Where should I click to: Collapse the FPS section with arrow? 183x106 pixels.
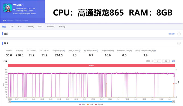[x=179, y=43]
